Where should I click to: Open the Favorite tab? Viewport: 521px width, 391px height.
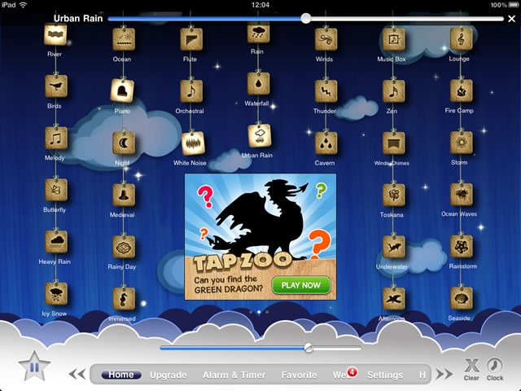pos(299,375)
